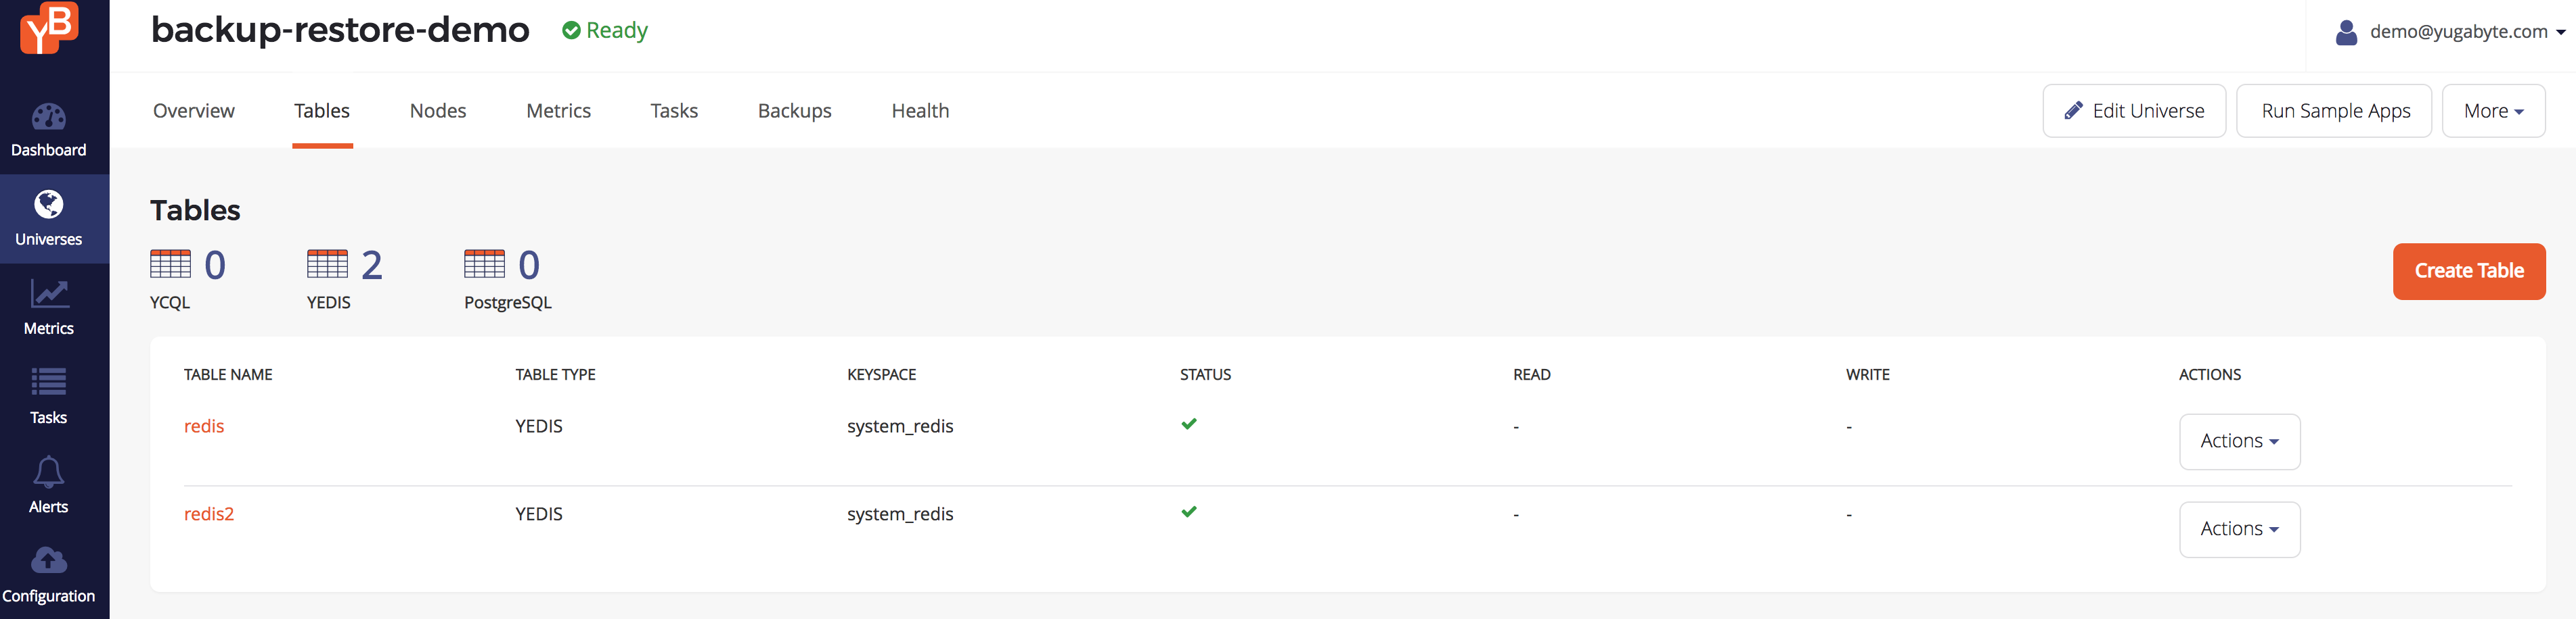
Task: Click the Create Table button
Action: [2468, 272]
